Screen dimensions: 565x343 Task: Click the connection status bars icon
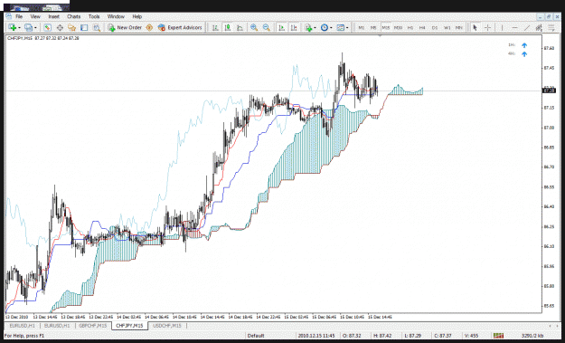498,336
